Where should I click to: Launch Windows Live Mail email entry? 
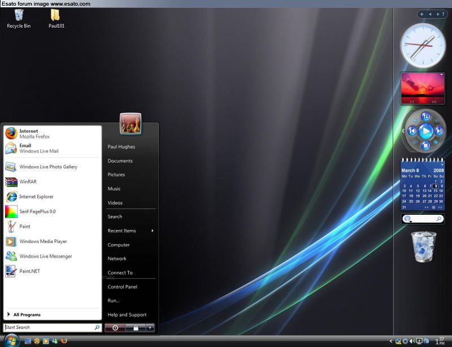click(53, 148)
